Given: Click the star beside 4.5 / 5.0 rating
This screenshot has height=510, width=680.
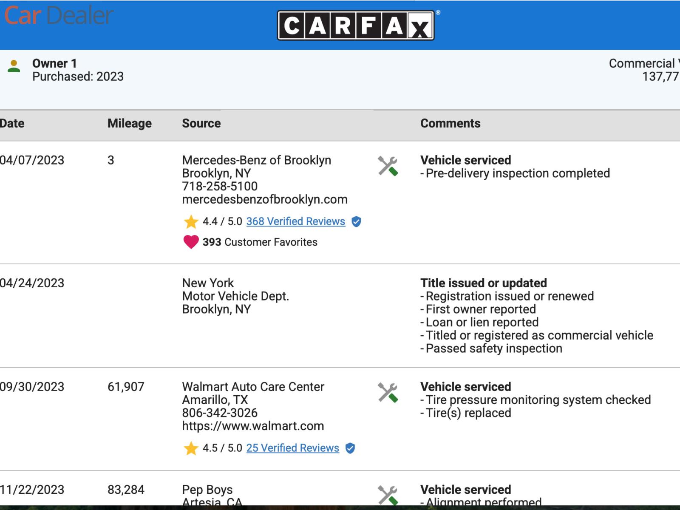Looking at the screenshot, I should click(191, 448).
